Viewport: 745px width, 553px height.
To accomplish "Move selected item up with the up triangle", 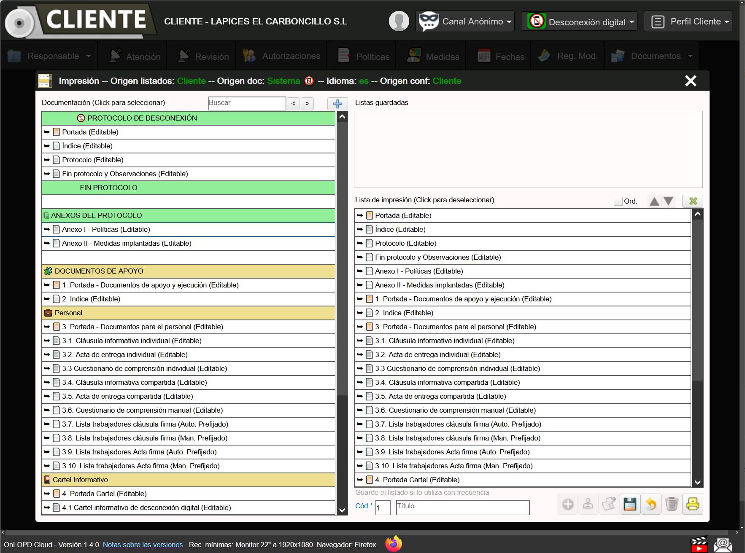I will pyautogui.click(x=654, y=201).
